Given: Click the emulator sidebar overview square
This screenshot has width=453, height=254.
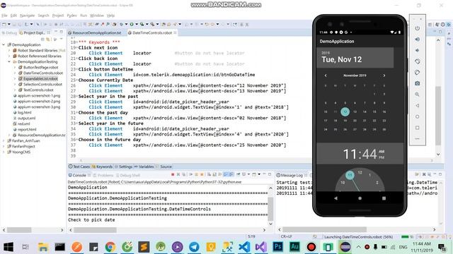Looking at the screenshot, I should point(417,128).
